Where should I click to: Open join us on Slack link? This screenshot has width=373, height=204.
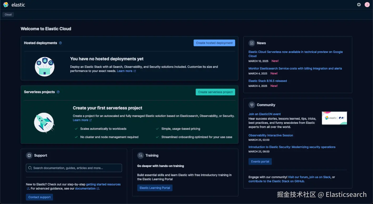tap(320, 177)
